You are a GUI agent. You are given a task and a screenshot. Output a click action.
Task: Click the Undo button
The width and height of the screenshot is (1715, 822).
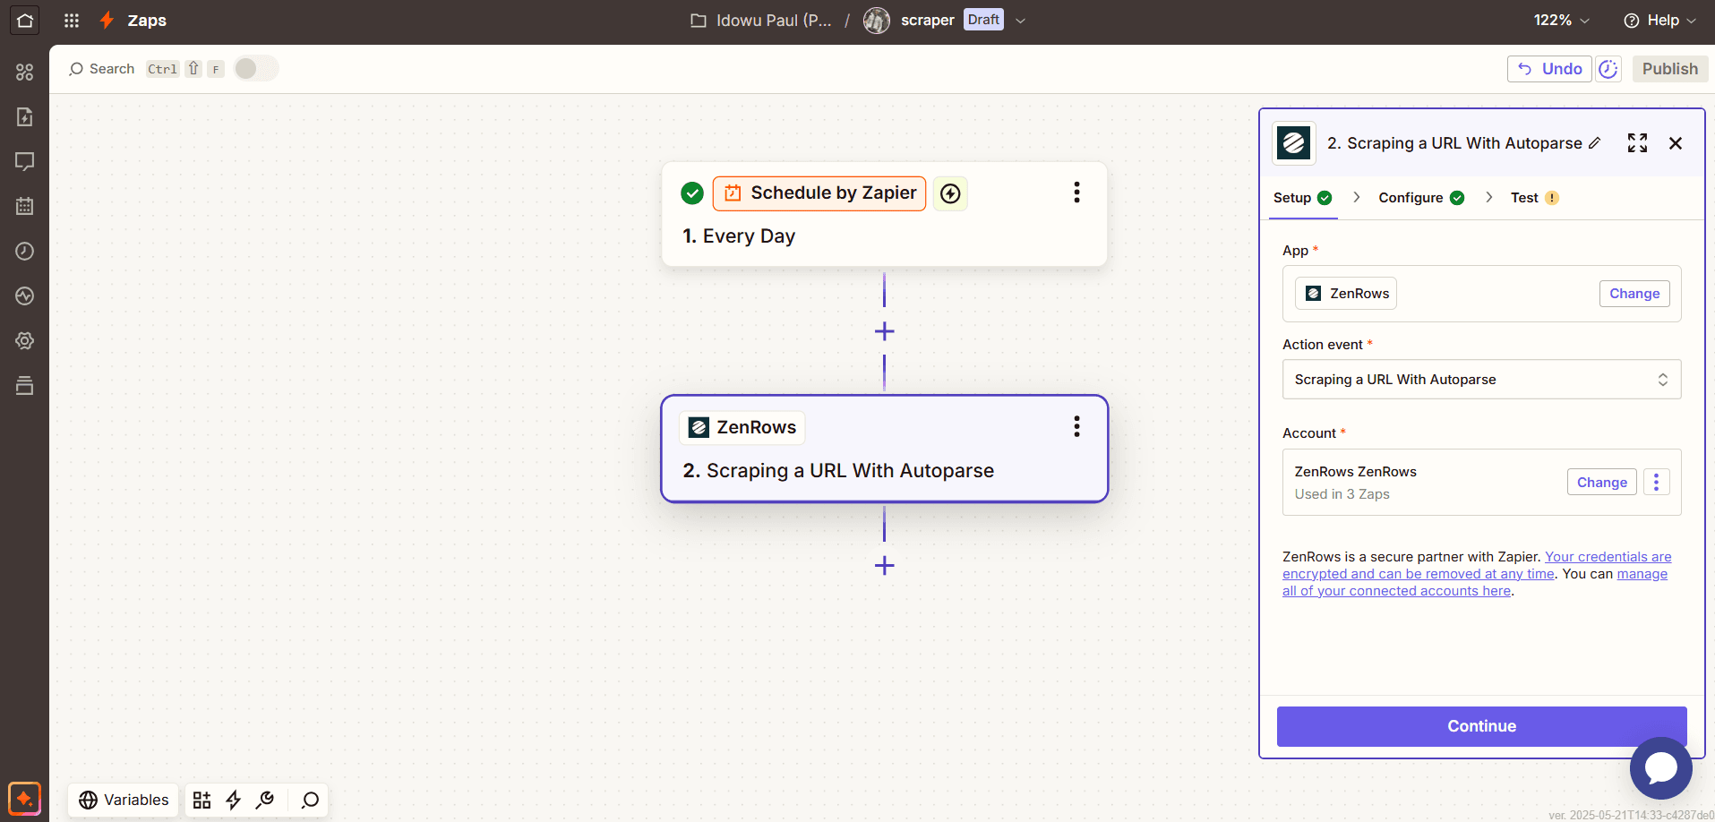pos(1549,69)
